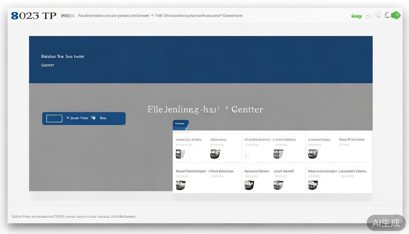This screenshot has height=234, width=409.
Task: Click the 8023 TP logo in header
Action: 33,16
